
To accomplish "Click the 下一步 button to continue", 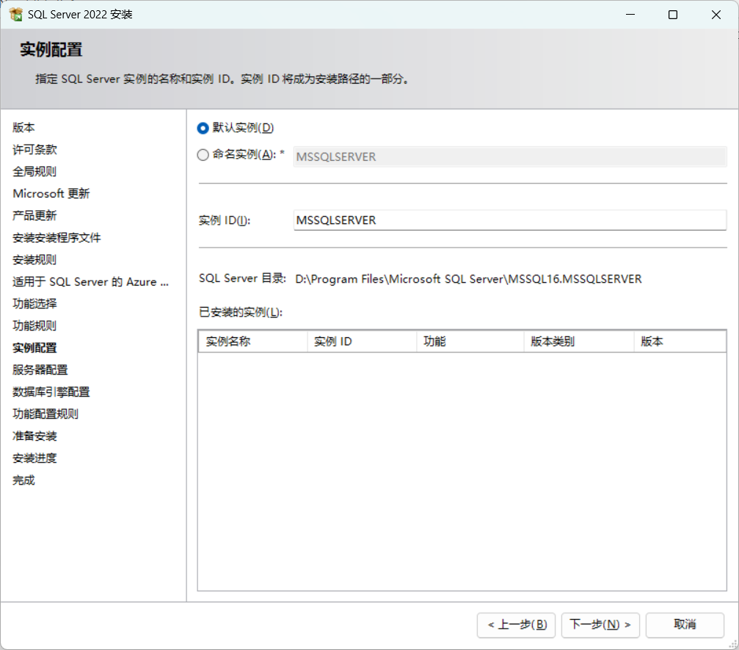I will pos(600,625).
